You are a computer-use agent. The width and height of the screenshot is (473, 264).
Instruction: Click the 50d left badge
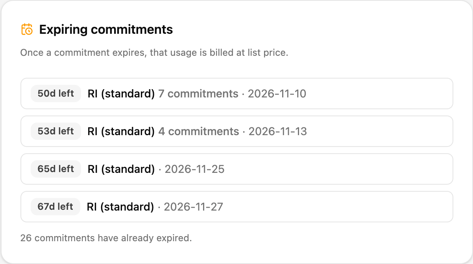tap(56, 93)
